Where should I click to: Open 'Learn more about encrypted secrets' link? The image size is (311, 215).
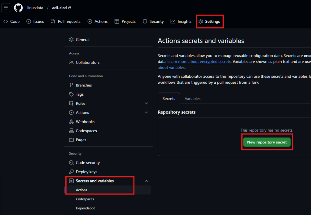pyautogui.click(x=199, y=62)
